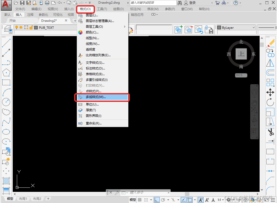Open the 登录 account dropdown arrow
Screen dimensions: 277x203
212,3
